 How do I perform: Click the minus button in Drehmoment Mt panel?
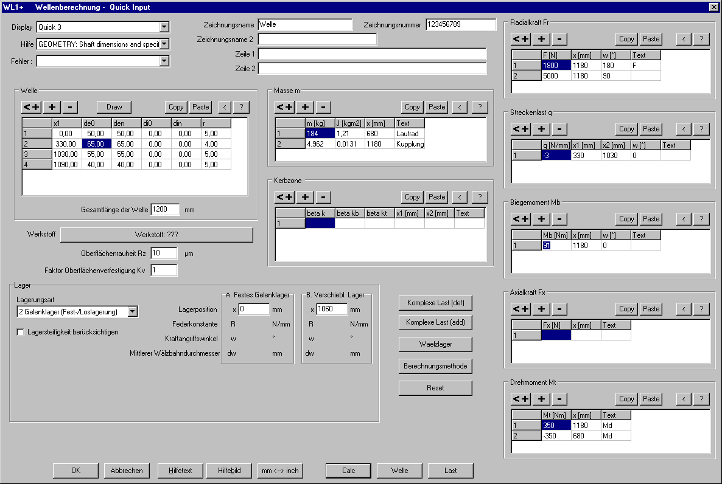[x=560, y=399]
